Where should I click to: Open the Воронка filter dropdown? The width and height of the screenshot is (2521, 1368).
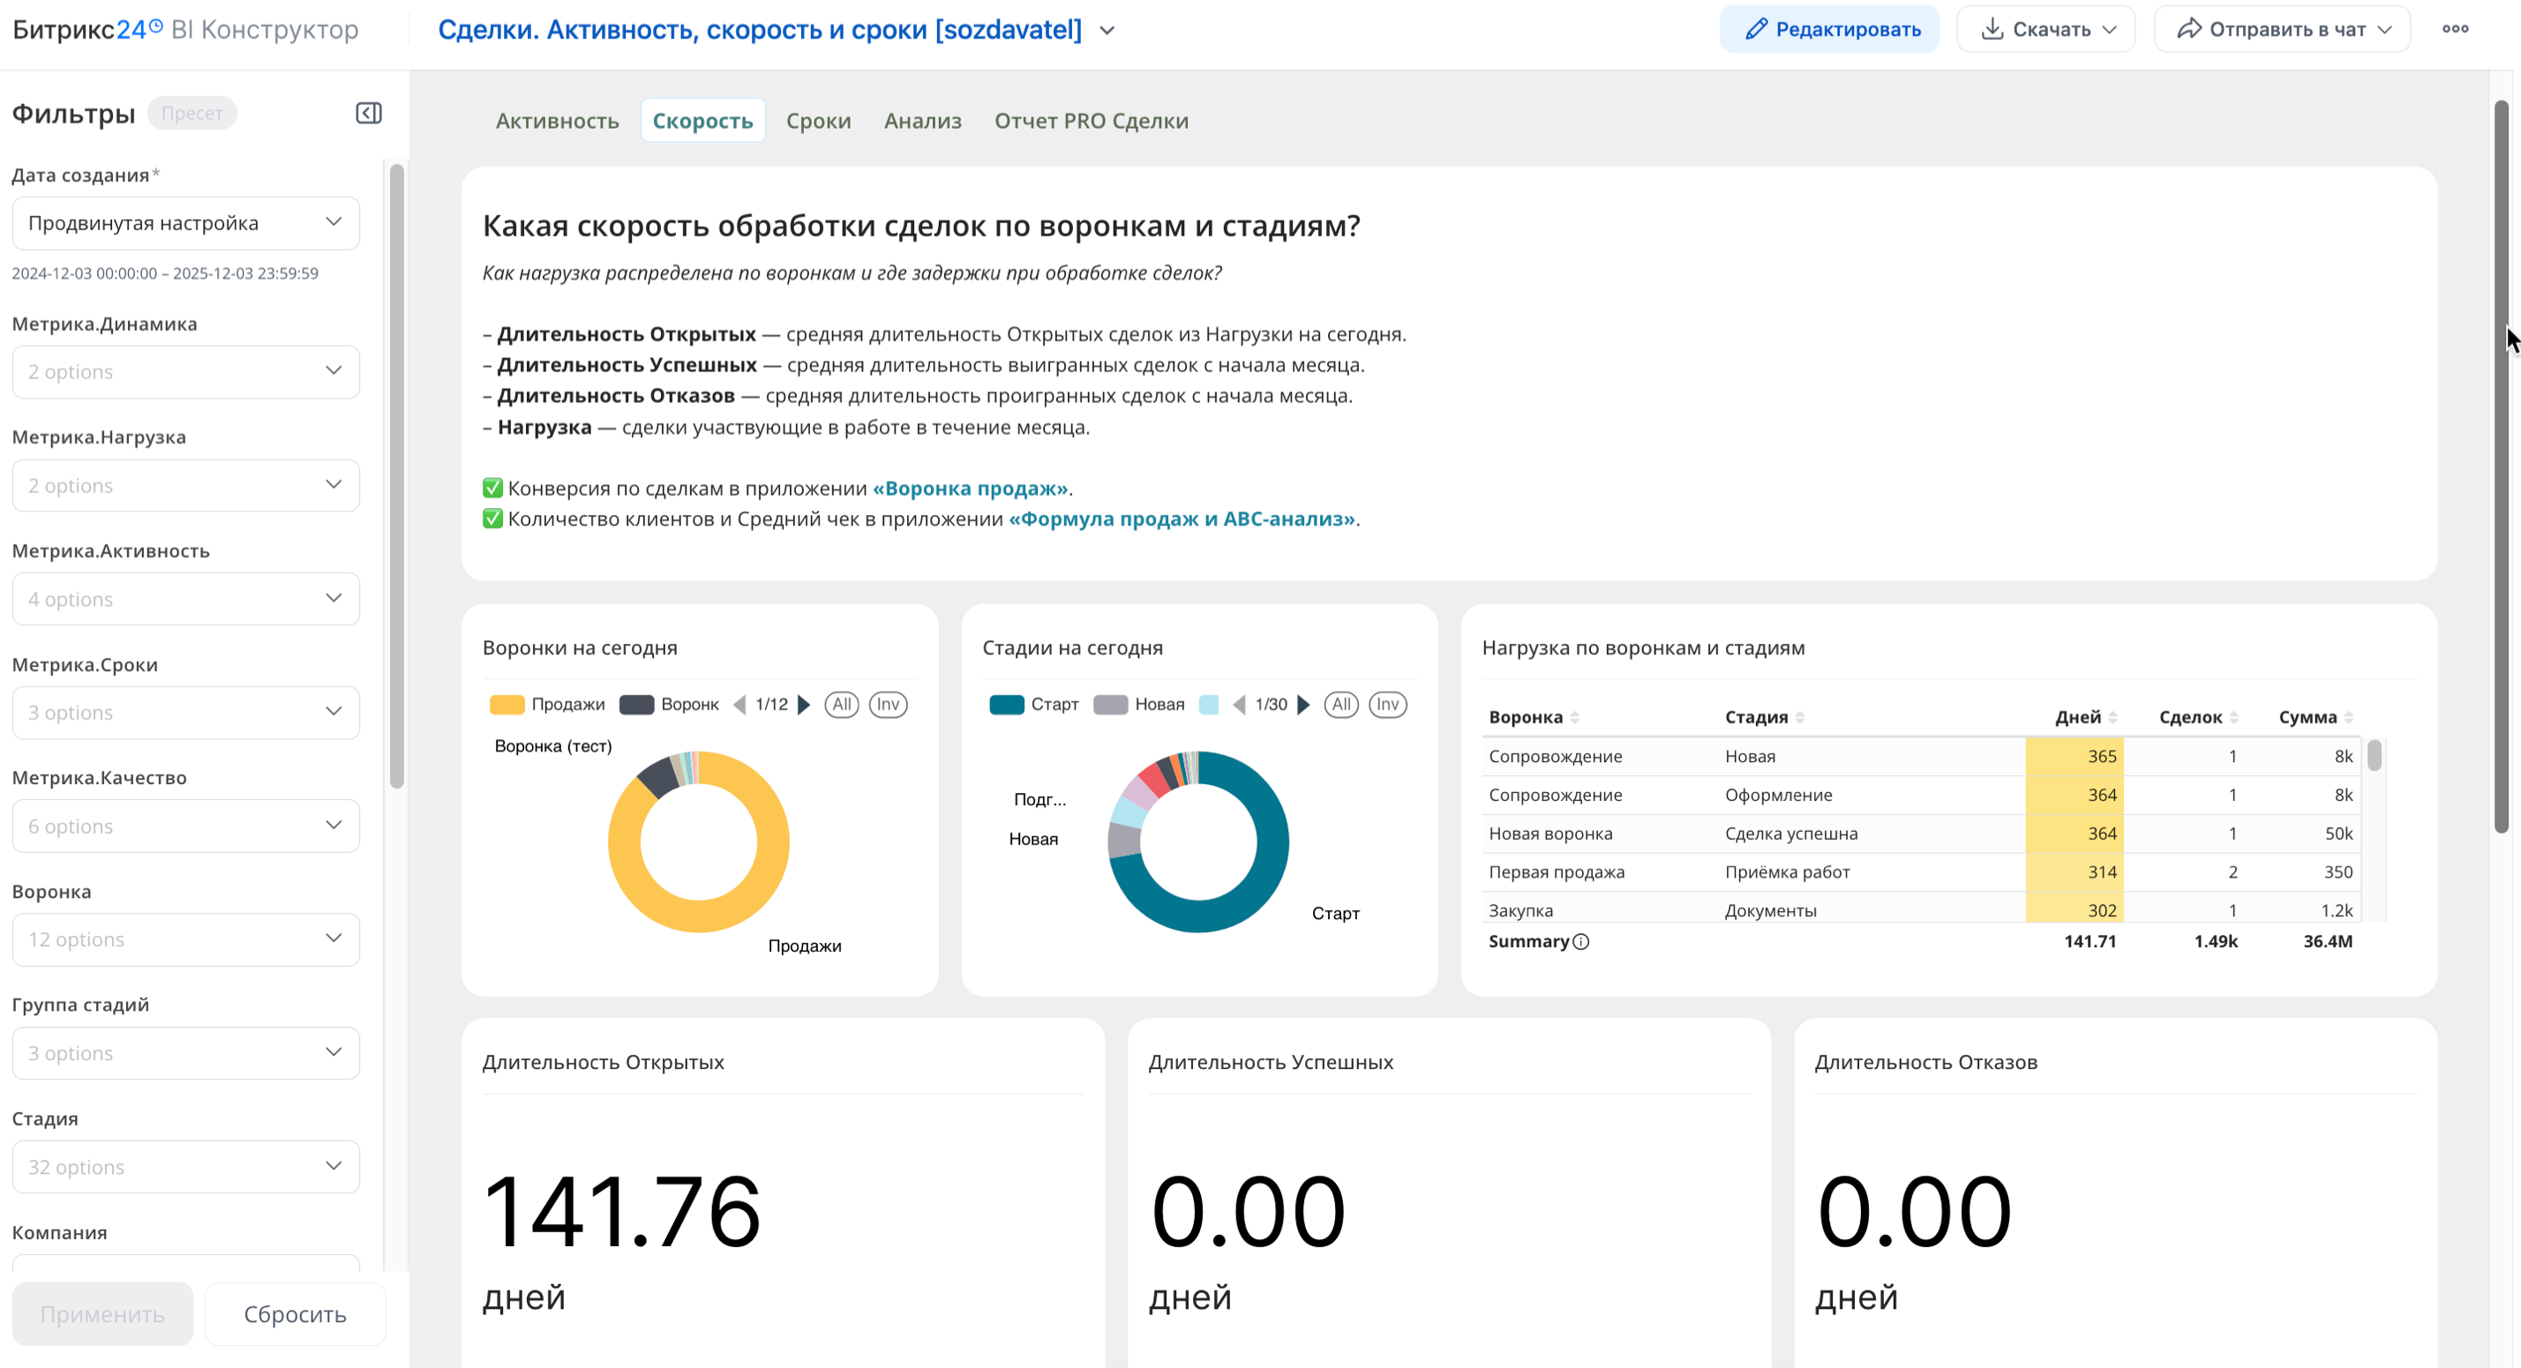pos(185,939)
